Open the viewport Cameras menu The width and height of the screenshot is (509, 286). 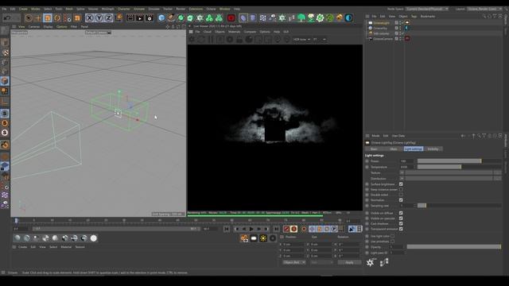(x=34, y=26)
